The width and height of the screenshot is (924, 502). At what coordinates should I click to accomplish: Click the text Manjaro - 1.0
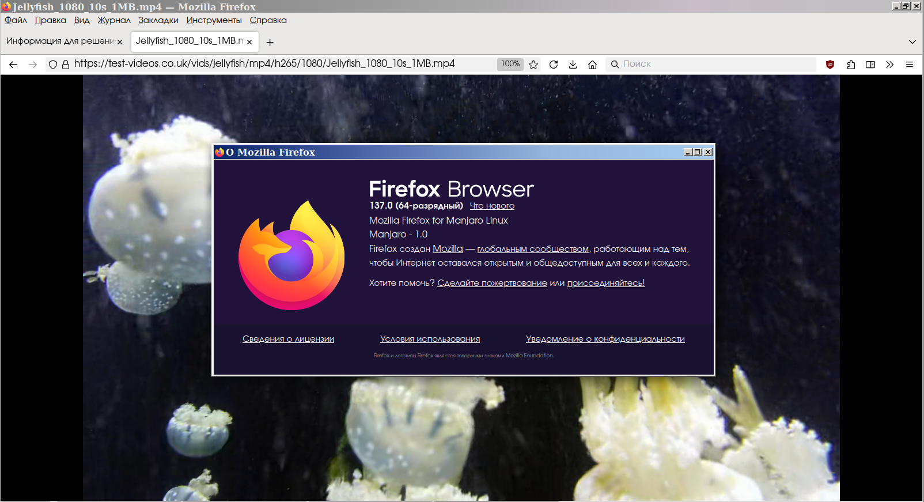(398, 234)
